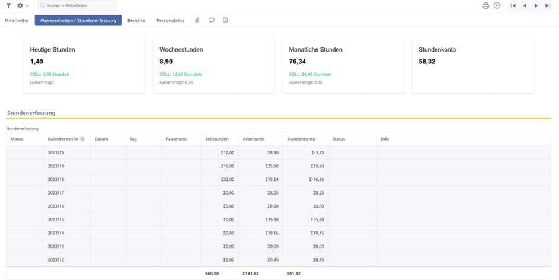Click the filter funnel icon
559x280 pixels.
pos(8,5)
